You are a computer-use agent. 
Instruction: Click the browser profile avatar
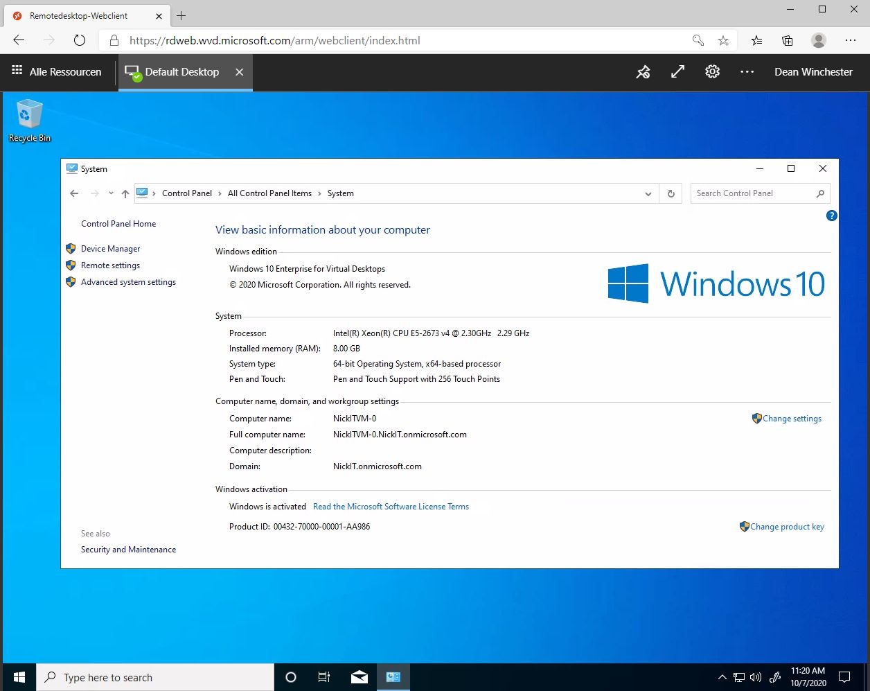(819, 40)
